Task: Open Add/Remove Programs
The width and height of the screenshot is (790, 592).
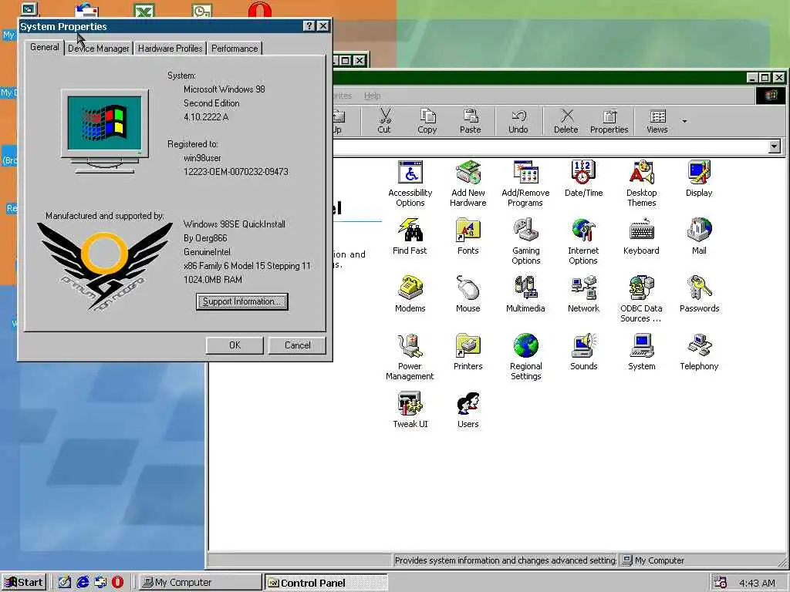Action: [525, 184]
